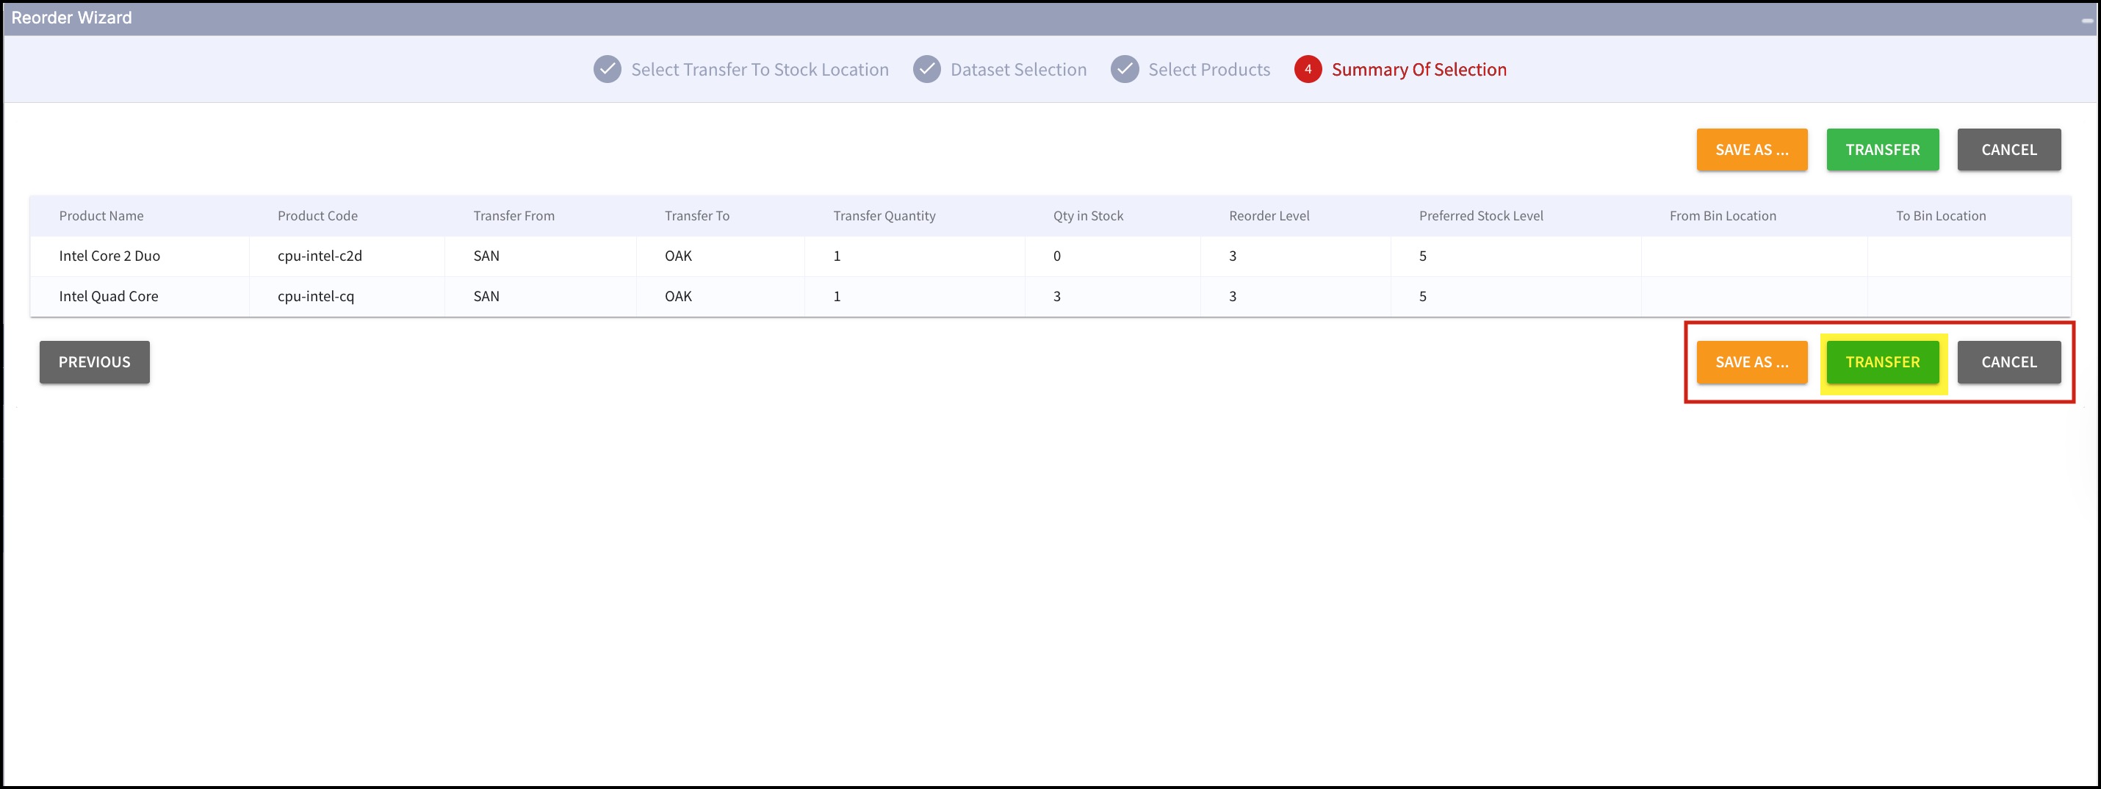Click the top SAVE AS ... button
The image size is (2101, 789).
(x=1751, y=149)
